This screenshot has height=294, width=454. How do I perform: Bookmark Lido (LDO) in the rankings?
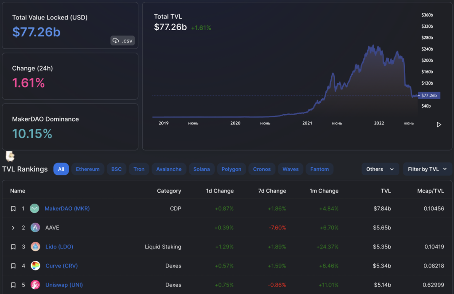13,247
